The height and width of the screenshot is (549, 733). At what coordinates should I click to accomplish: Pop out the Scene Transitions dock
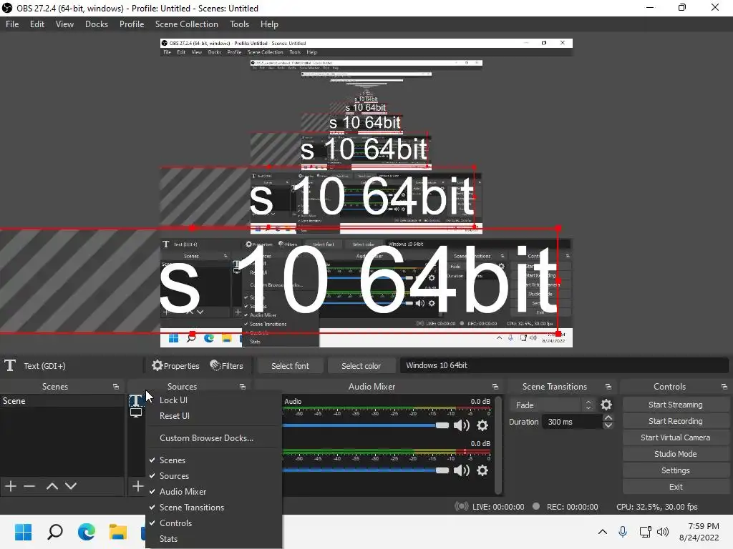pyautogui.click(x=608, y=387)
